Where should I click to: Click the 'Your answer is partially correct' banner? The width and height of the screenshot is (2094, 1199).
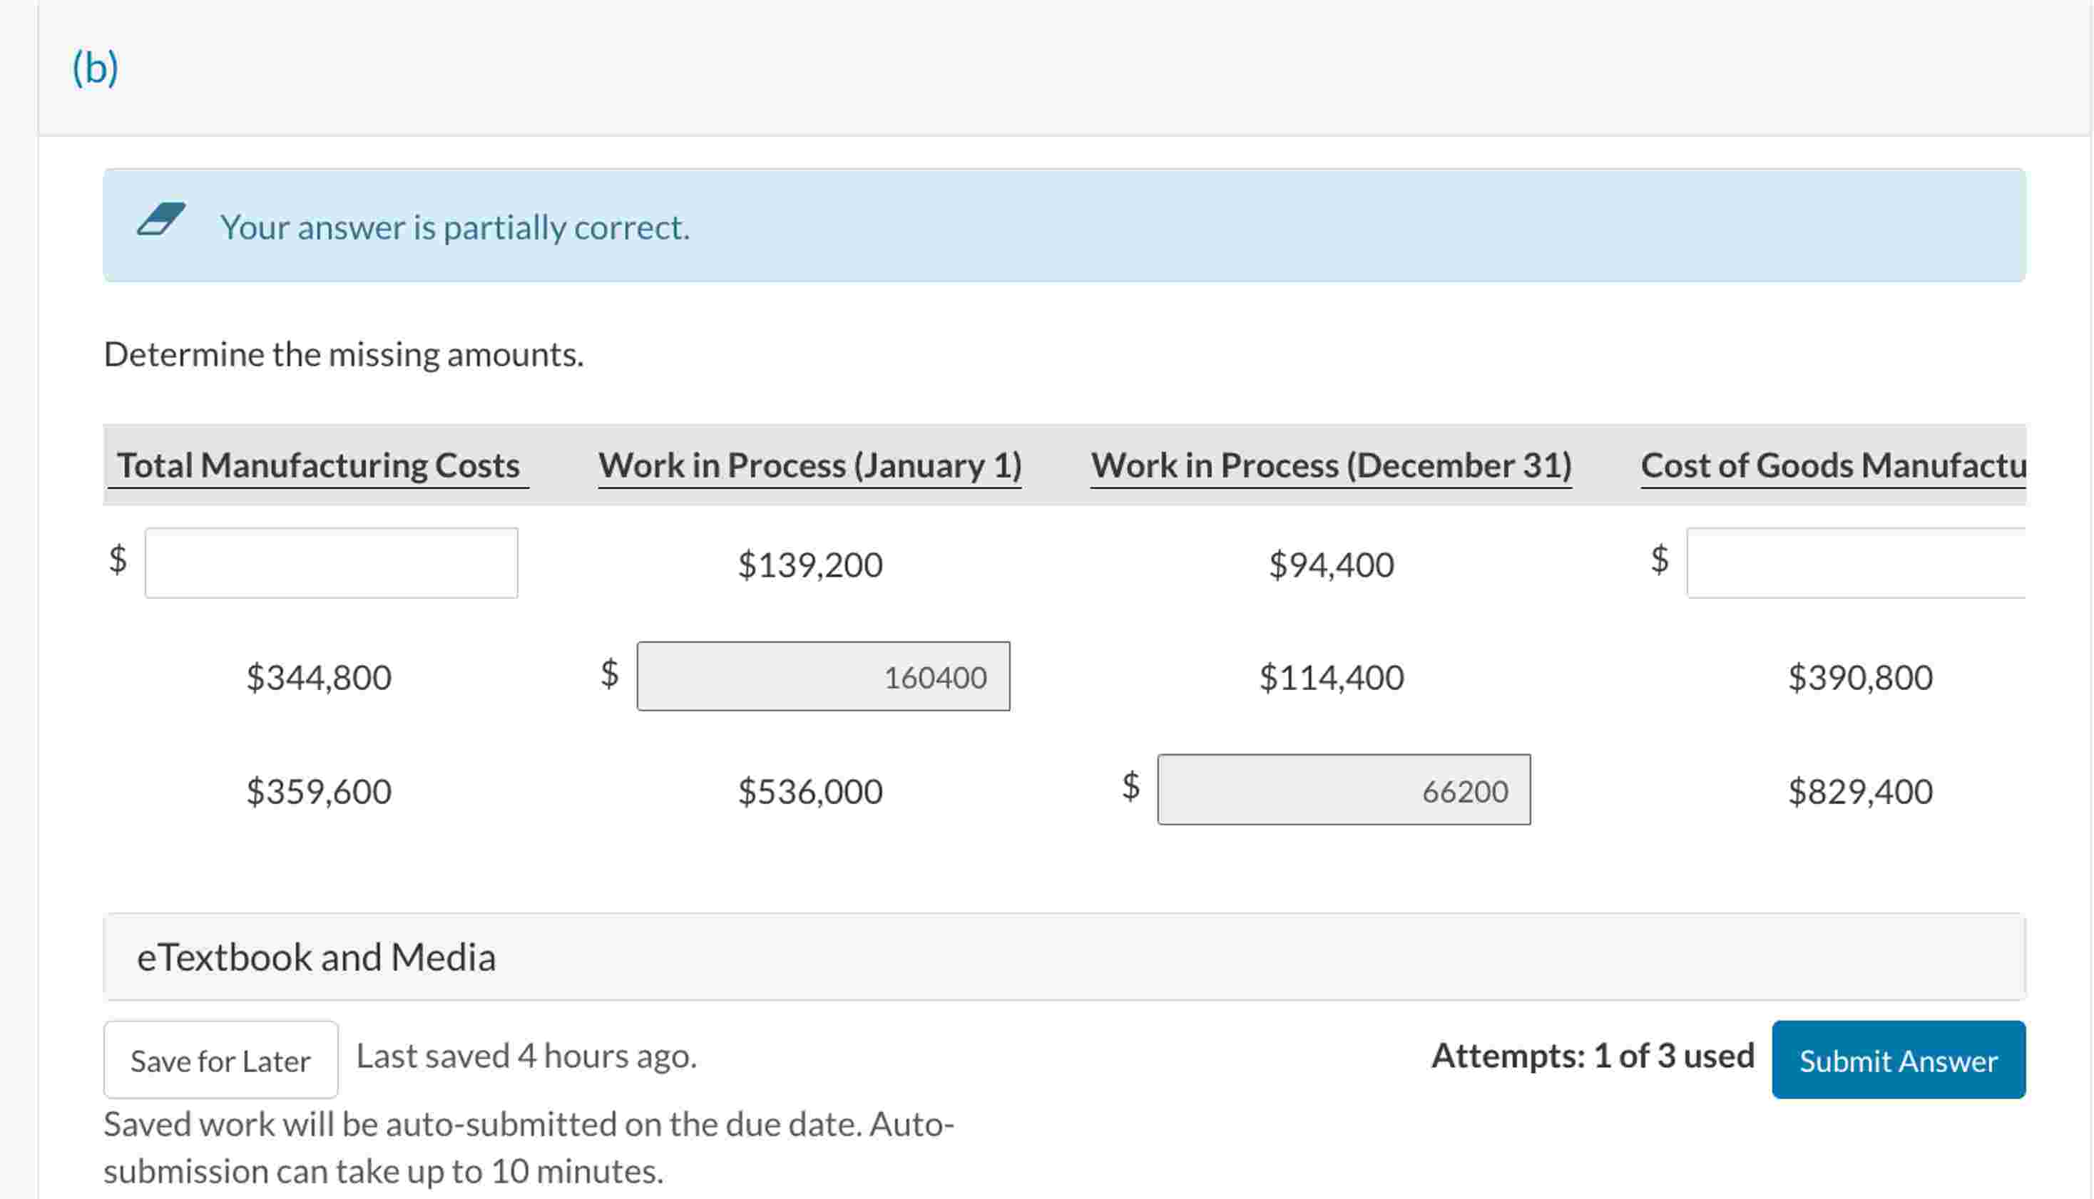(1063, 227)
